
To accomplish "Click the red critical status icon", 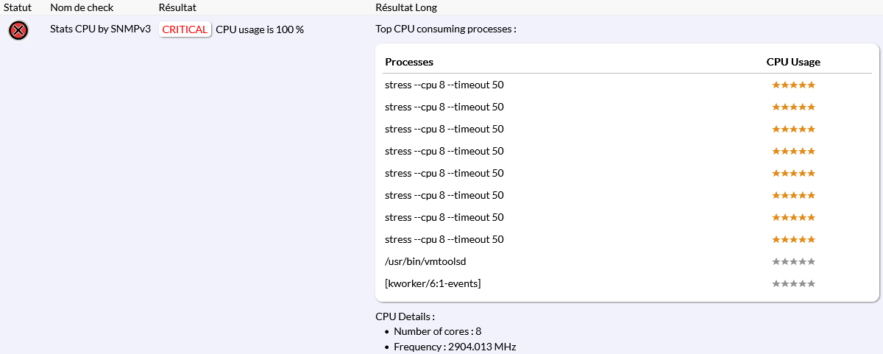I will 18,30.
